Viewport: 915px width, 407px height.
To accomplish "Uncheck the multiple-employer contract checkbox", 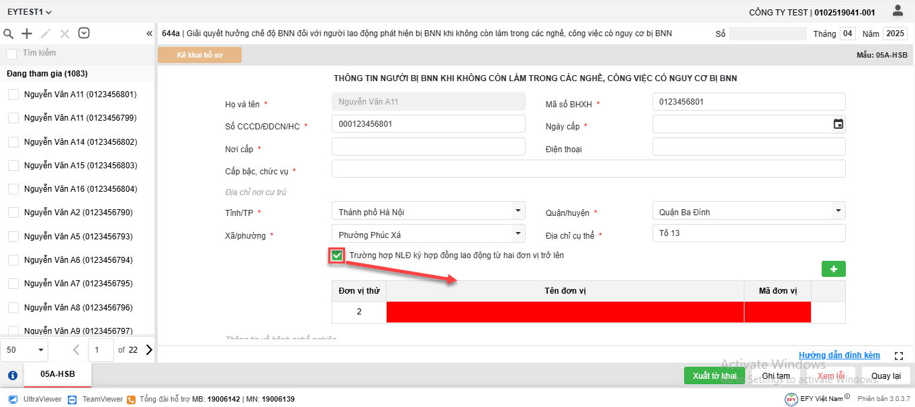I will (337, 255).
